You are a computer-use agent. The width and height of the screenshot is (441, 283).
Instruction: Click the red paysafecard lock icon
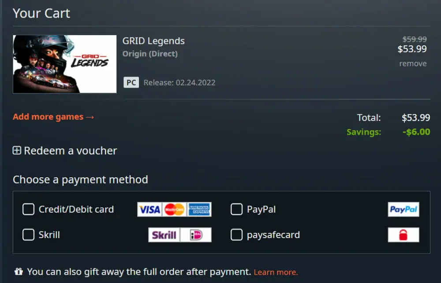tap(404, 235)
